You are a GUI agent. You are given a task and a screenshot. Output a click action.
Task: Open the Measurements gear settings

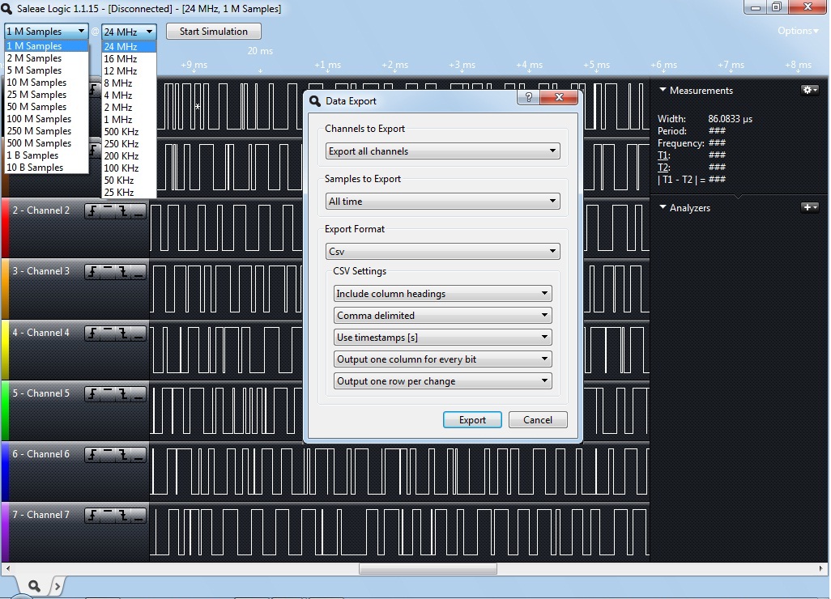(x=810, y=90)
